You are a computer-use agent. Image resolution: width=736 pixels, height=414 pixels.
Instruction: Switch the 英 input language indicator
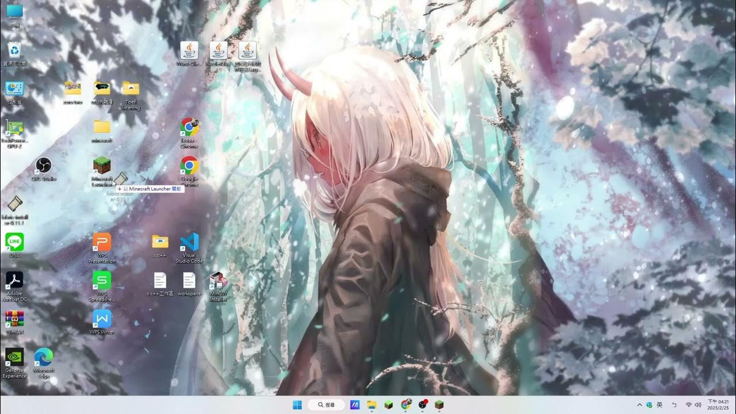pos(660,405)
